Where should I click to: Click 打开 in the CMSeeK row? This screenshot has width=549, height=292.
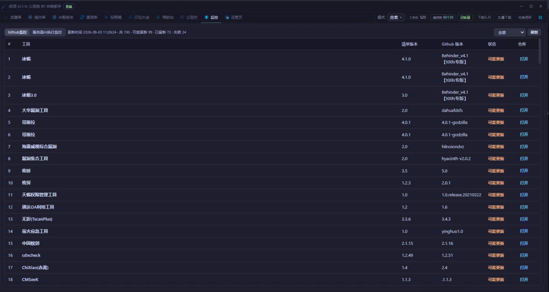(524, 279)
